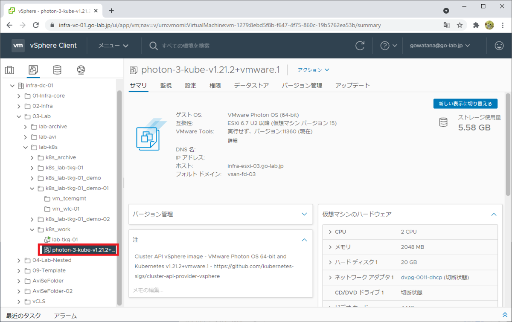Open a new browser tab

click(x=111, y=10)
